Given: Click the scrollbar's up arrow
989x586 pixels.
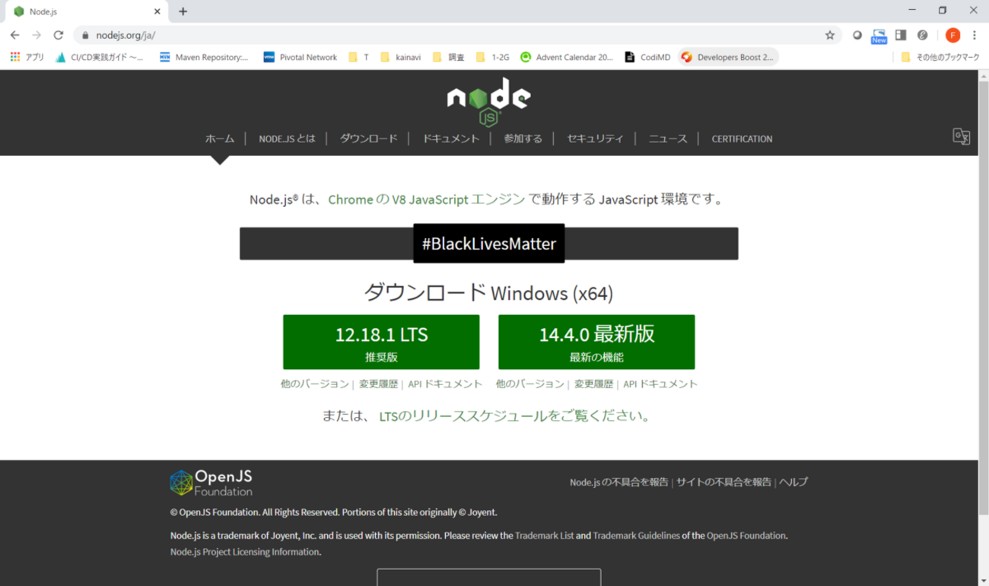Looking at the screenshot, I should coord(983,75).
